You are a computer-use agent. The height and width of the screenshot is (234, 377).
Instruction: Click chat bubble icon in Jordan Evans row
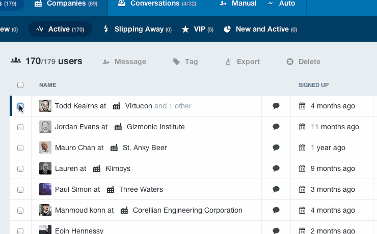(x=276, y=127)
